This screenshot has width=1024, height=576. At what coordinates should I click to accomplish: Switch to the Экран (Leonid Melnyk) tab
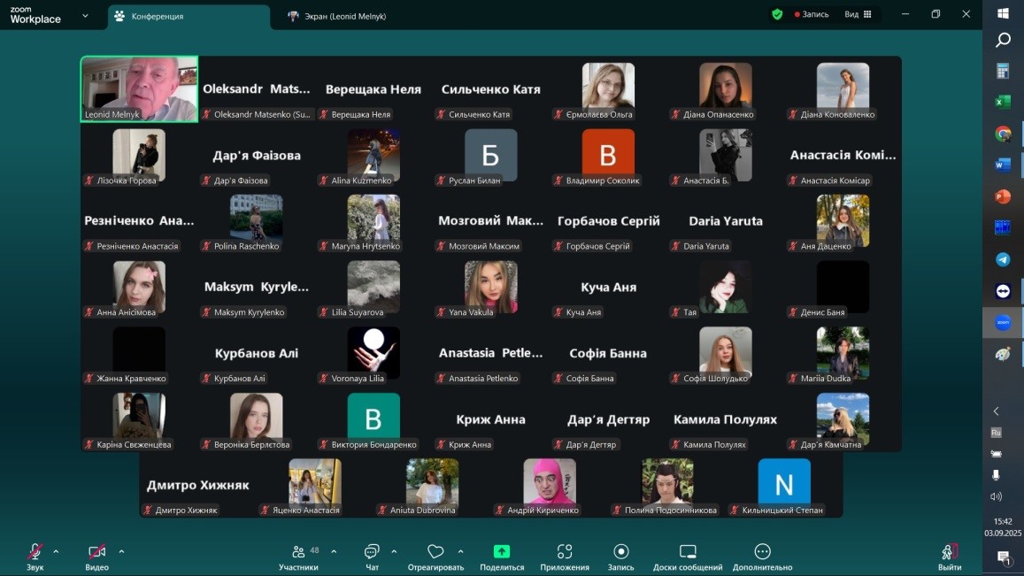pos(337,16)
